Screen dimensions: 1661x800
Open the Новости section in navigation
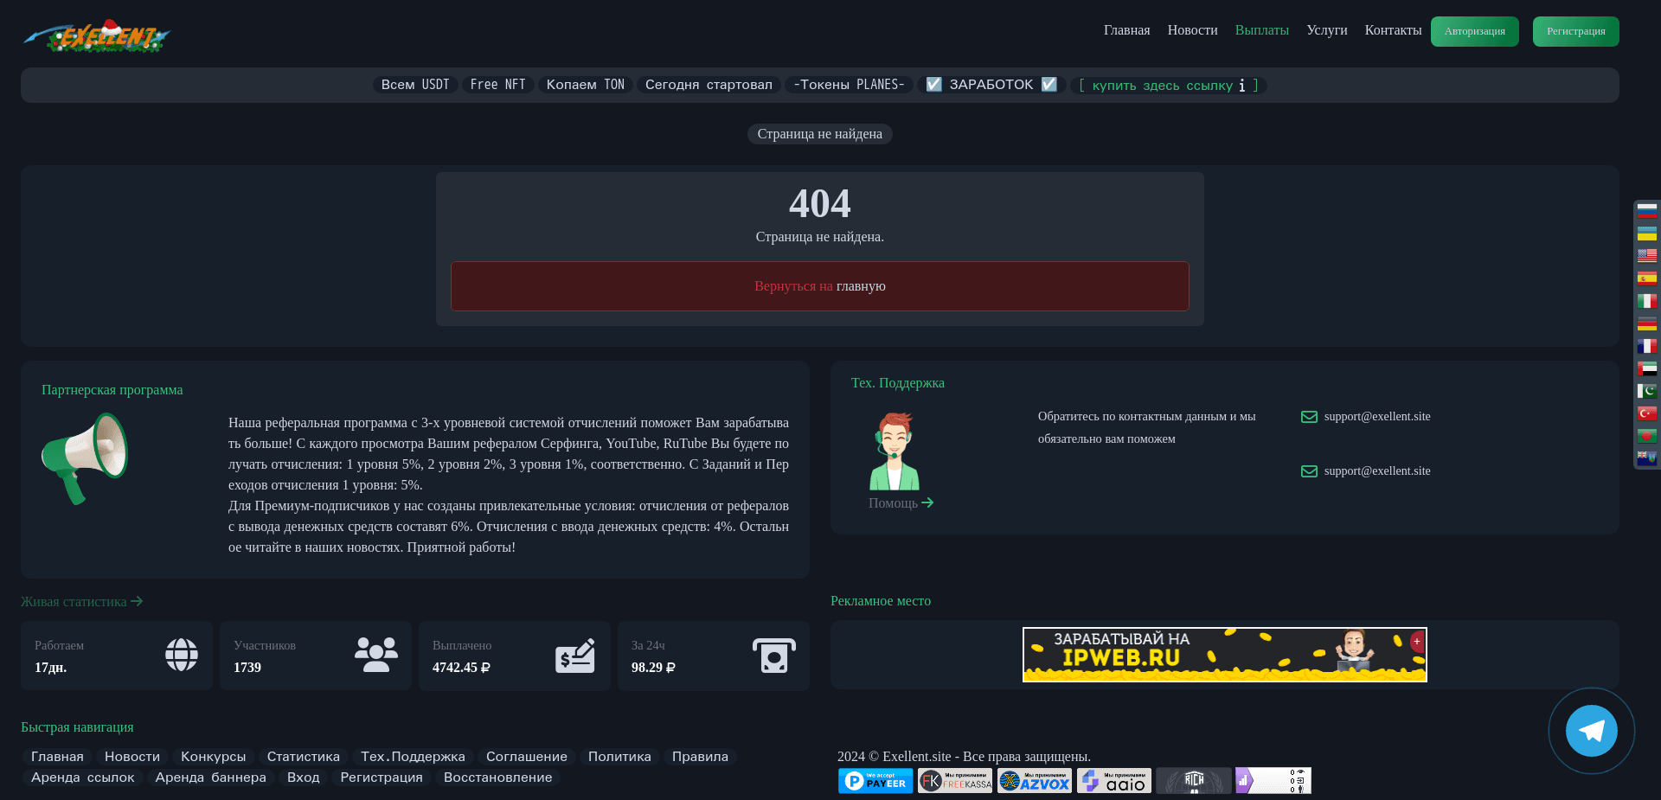pos(1191,30)
